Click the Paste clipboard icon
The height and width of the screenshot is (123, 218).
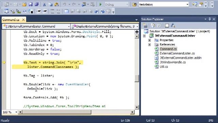(57, 4)
